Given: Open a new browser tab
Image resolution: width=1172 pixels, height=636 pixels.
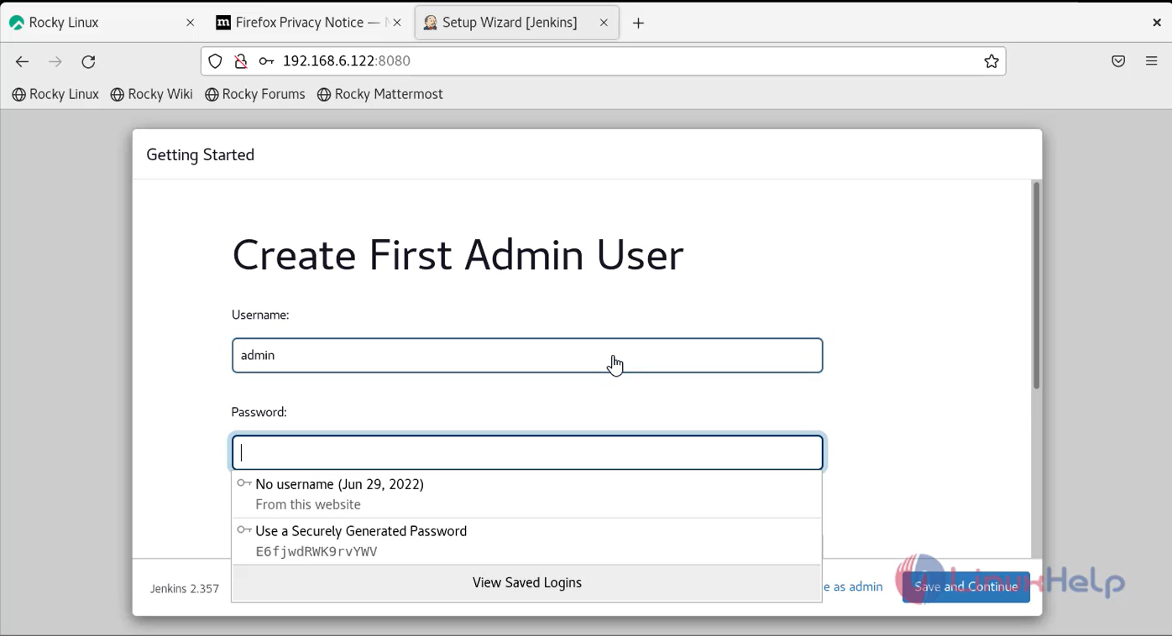Looking at the screenshot, I should point(638,23).
